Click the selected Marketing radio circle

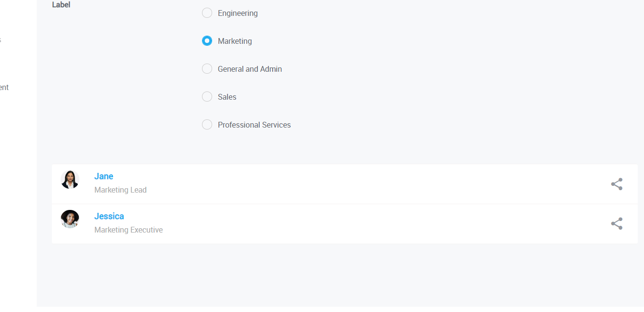click(x=207, y=41)
